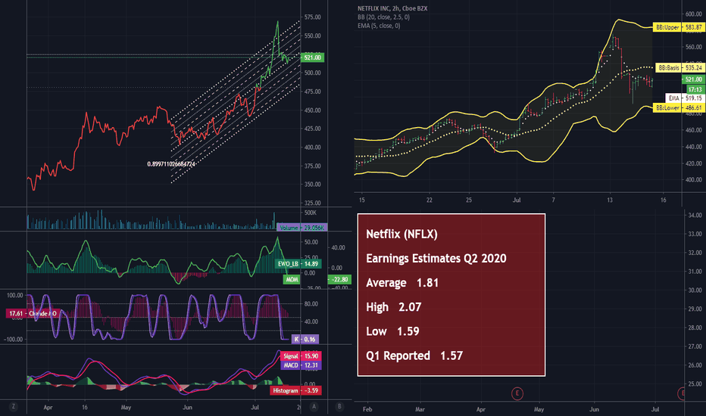Click the BB:Upper 583.87 price label
This screenshot has width=706, height=416.
[678, 27]
